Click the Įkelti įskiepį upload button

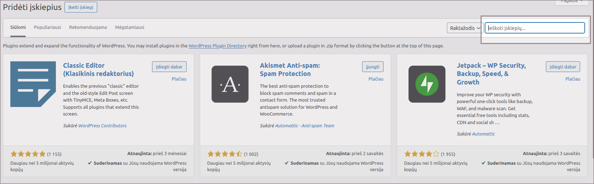(x=81, y=7)
